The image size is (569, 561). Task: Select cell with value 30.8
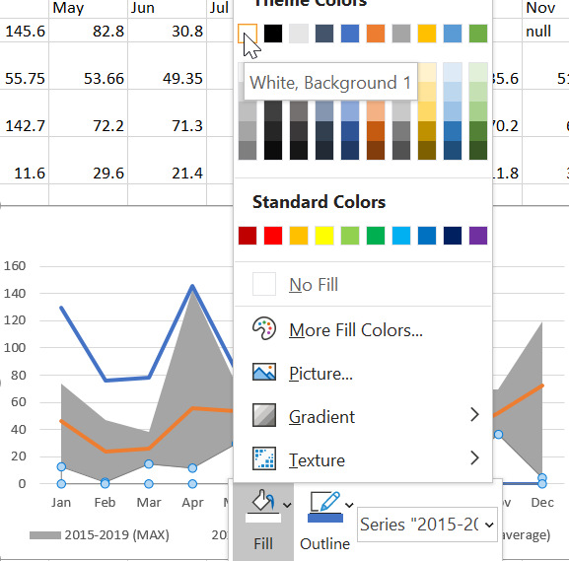(x=167, y=31)
